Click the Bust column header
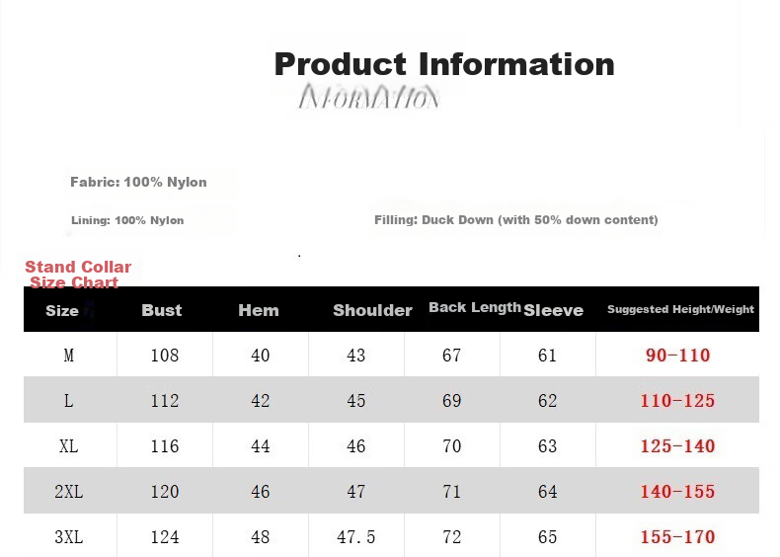Viewport: 780px width, 557px height. point(162,310)
